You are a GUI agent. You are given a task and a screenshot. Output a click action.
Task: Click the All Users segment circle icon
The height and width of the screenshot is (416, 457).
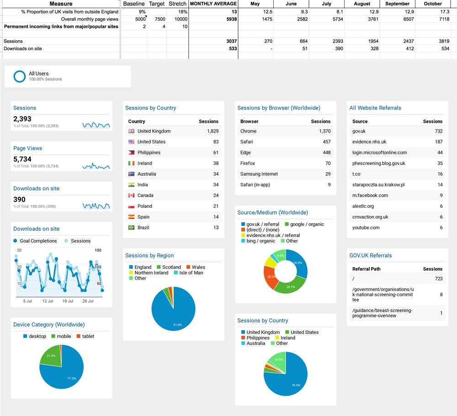tap(20, 76)
